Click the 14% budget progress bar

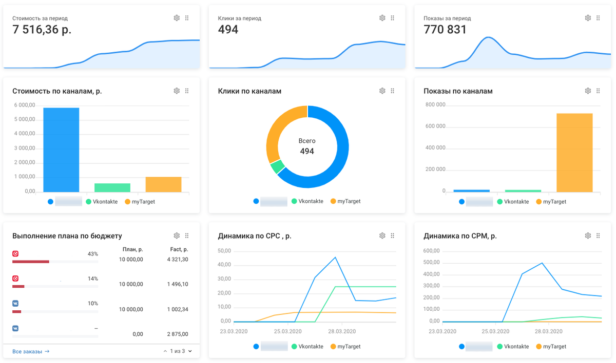[55, 287]
